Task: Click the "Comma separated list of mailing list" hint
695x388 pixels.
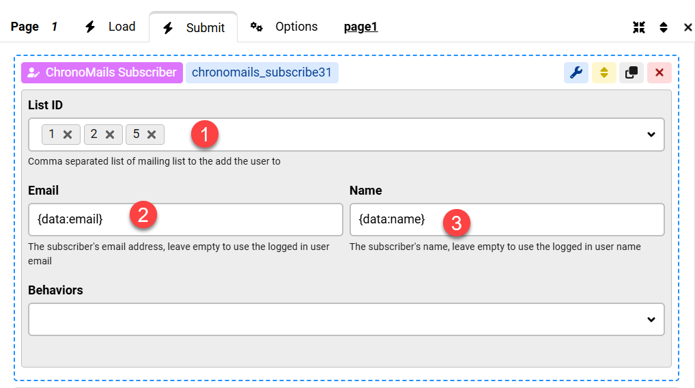Action: 154,161
